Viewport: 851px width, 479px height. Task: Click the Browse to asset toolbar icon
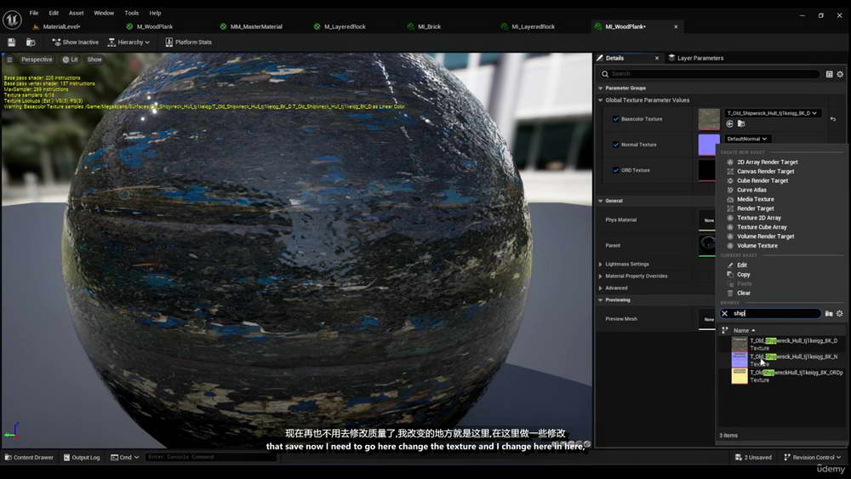(x=31, y=43)
